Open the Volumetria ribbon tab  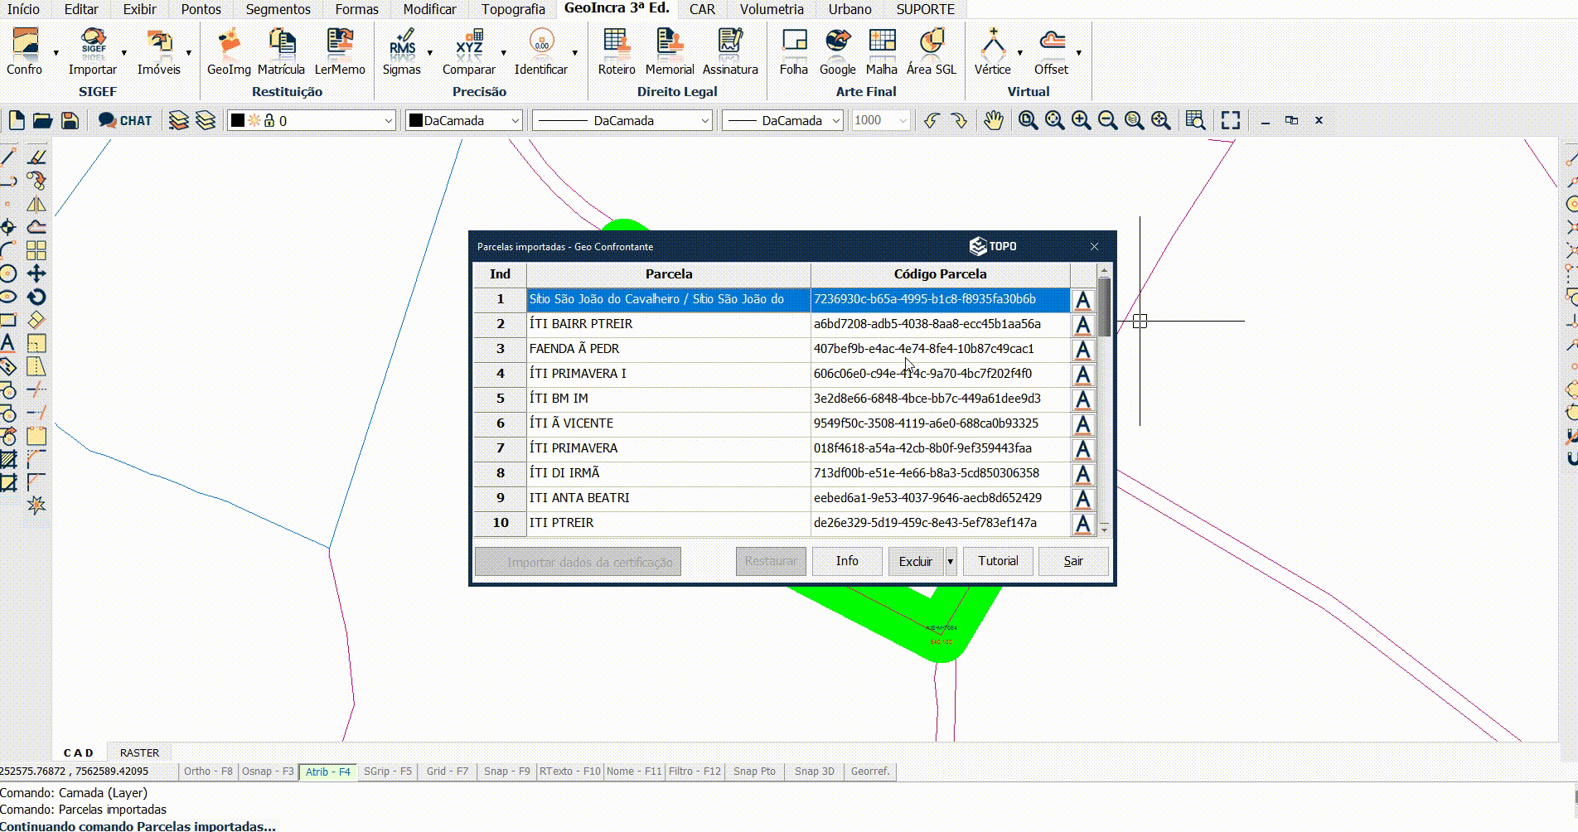(x=772, y=9)
